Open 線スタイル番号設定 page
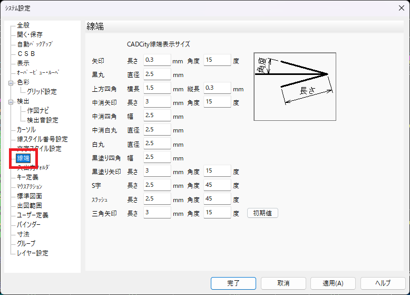Image resolution: width=410 pixels, height=295 pixels. tap(42, 139)
